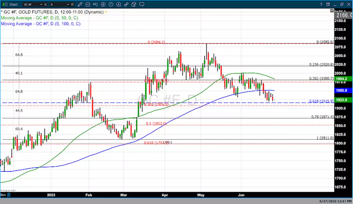Restore down the chart window
The height and width of the screenshot is (204, 353).
[x=342, y=4]
